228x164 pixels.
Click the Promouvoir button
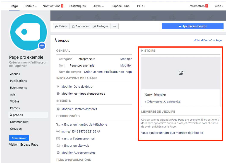[19, 138]
